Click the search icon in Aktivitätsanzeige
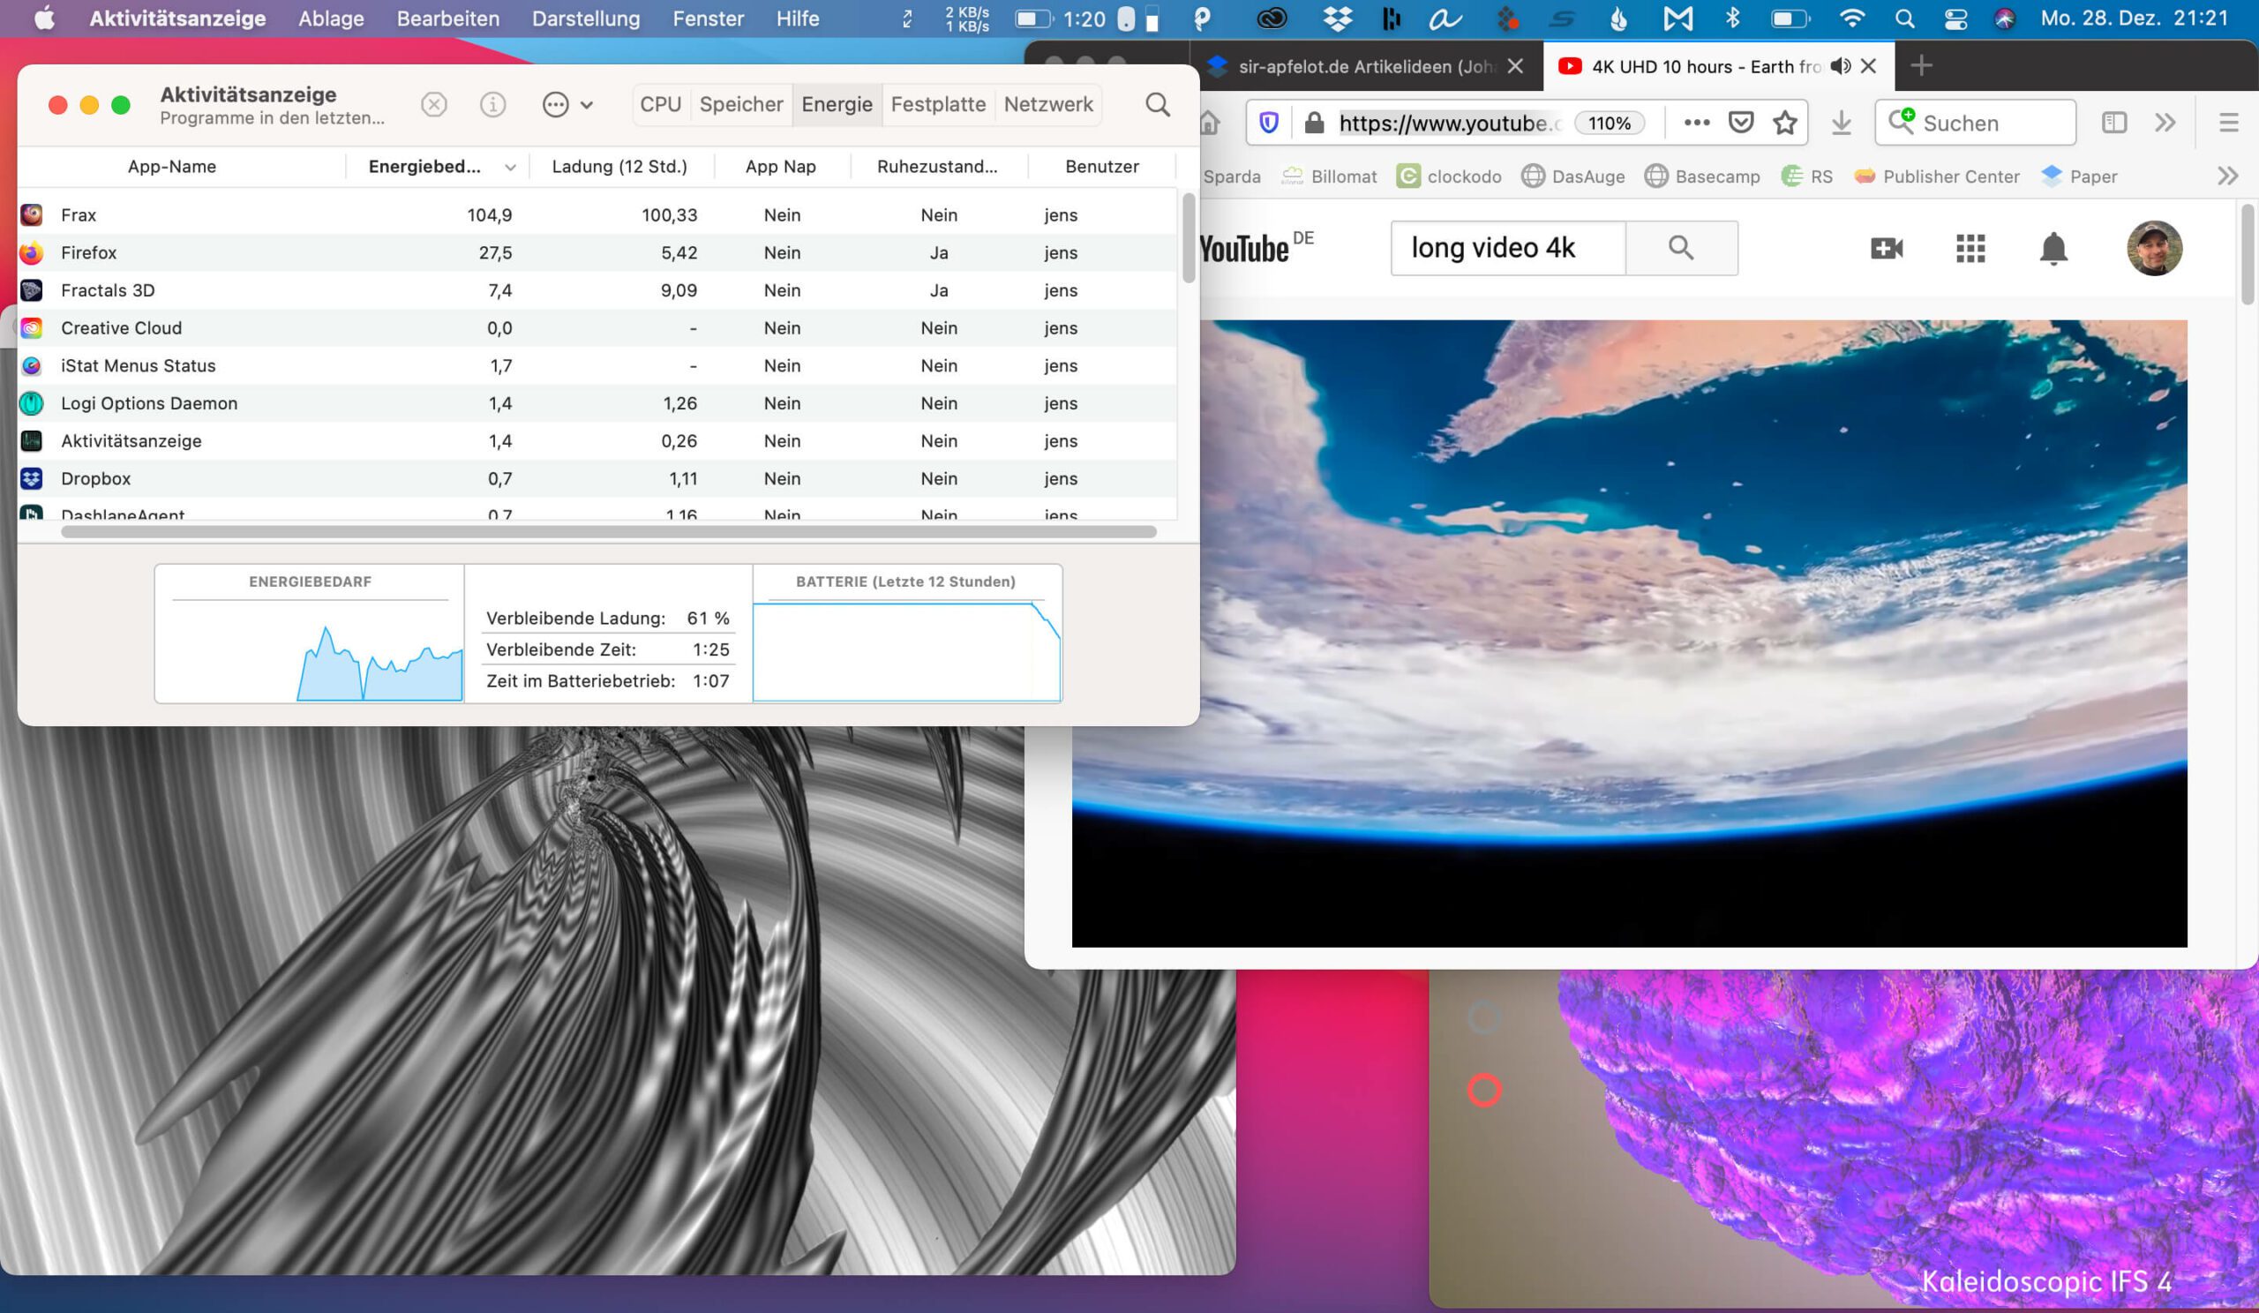Image resolution: width=2259 pixels, height=1313 pixels. point(1157,105)
